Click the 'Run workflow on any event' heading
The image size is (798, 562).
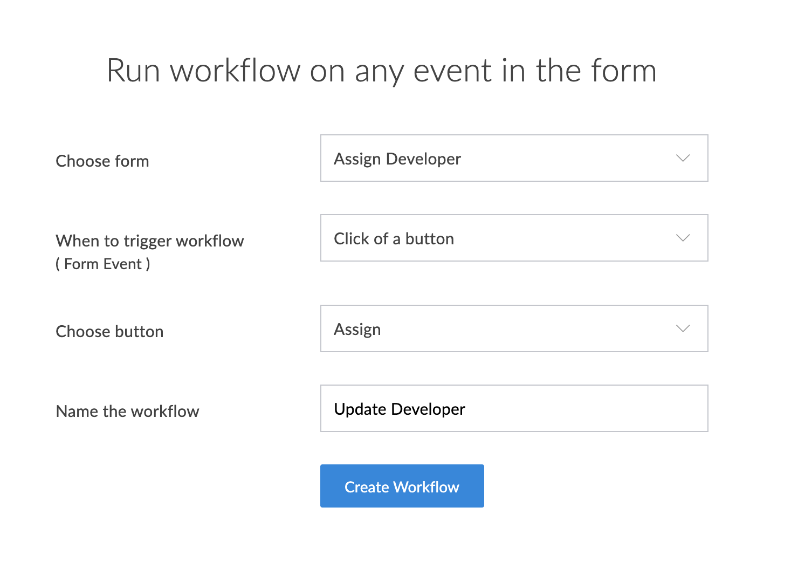381,71
